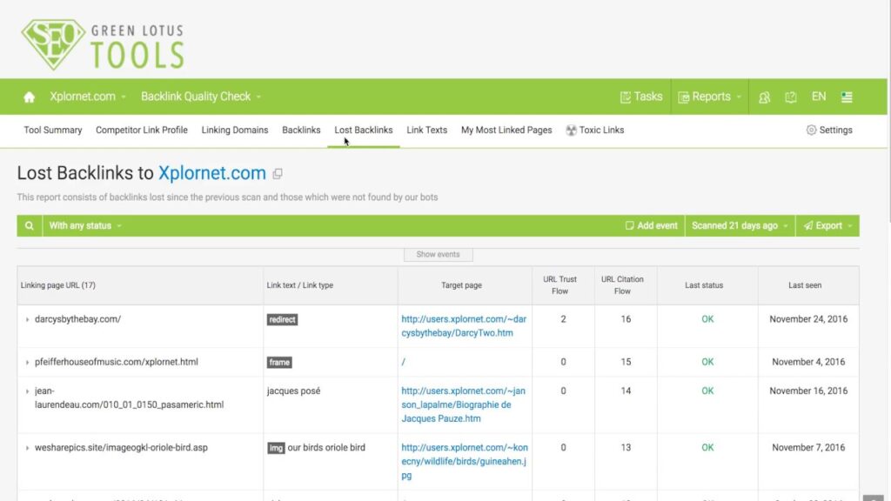This screenshot has height=501, width=891.
Task: Open the My Most Linked Pages tab
Action: click(x=506, y=130)
